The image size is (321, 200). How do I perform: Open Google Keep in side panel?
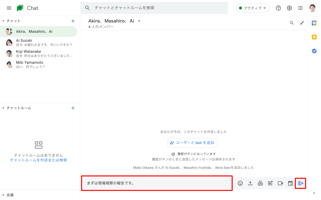pos(314,37)
